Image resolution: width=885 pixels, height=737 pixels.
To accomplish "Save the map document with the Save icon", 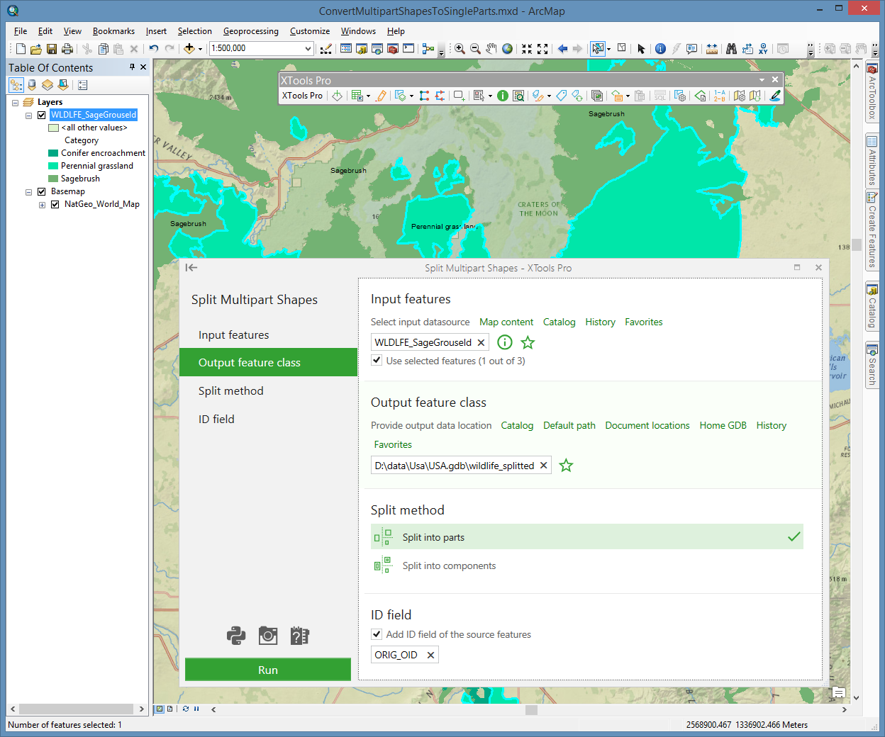I will tap(51, 49).
